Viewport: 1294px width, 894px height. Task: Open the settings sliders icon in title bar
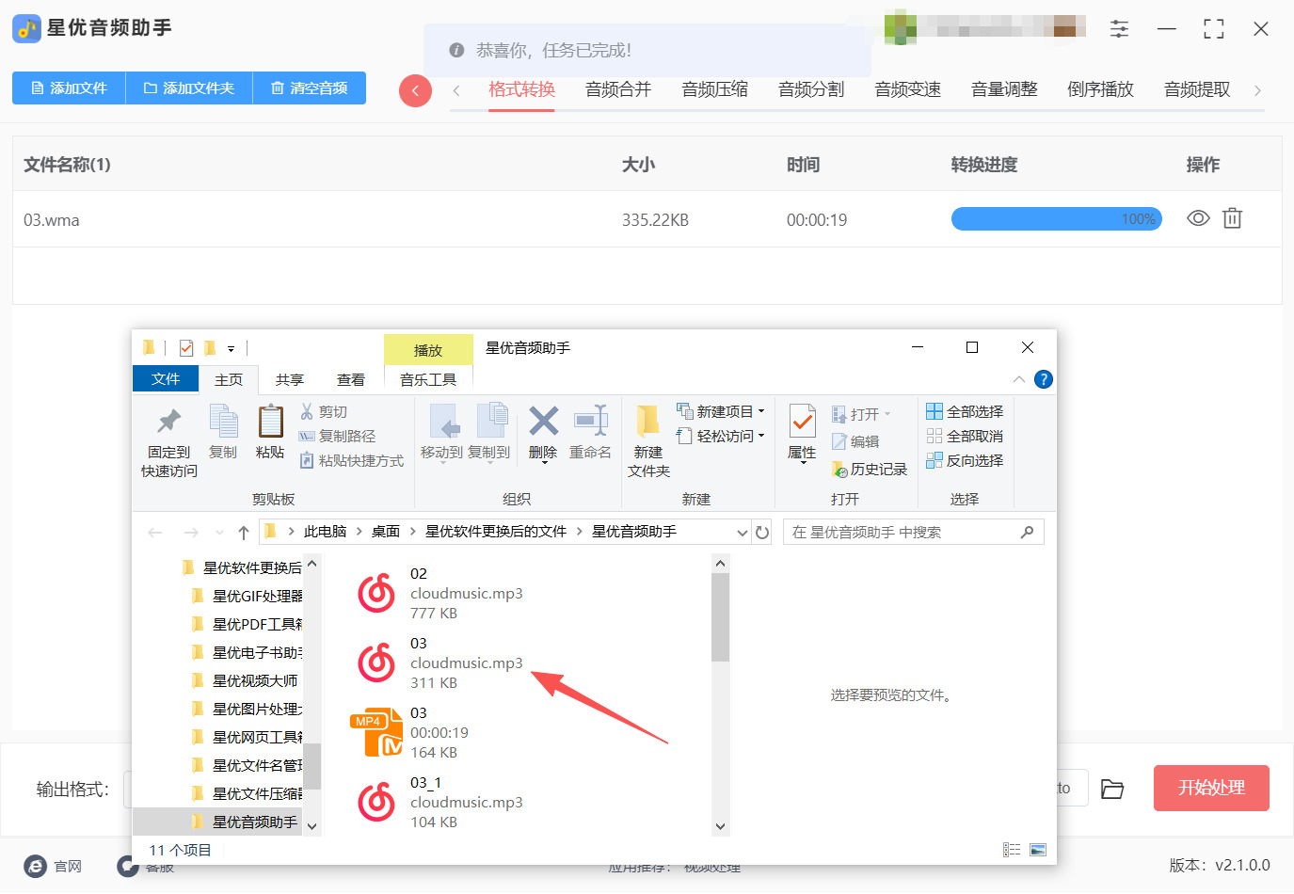1119,29
